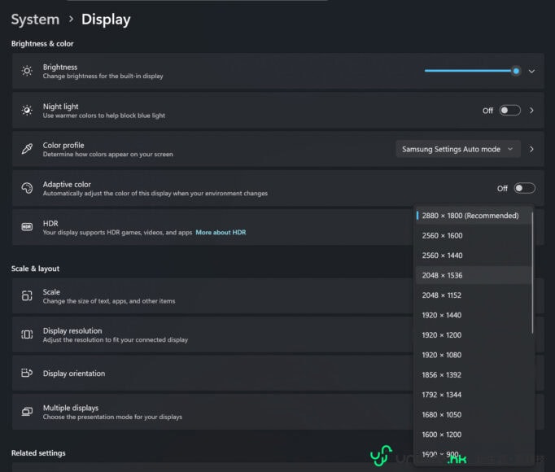Click the Color profile eyedropper icon

click(x=27, y=149)
